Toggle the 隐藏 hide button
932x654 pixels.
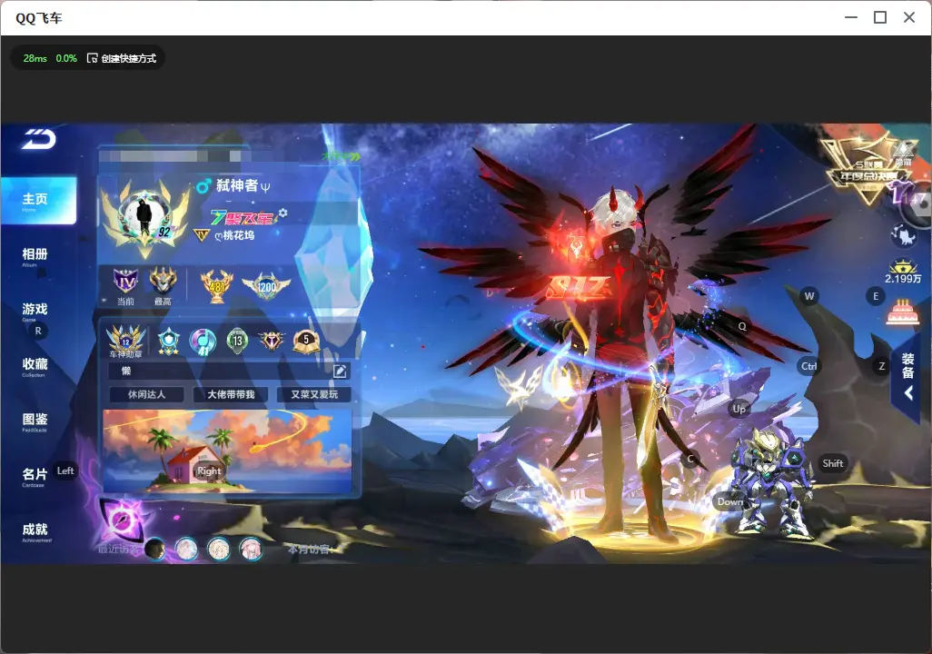[904, 154]
